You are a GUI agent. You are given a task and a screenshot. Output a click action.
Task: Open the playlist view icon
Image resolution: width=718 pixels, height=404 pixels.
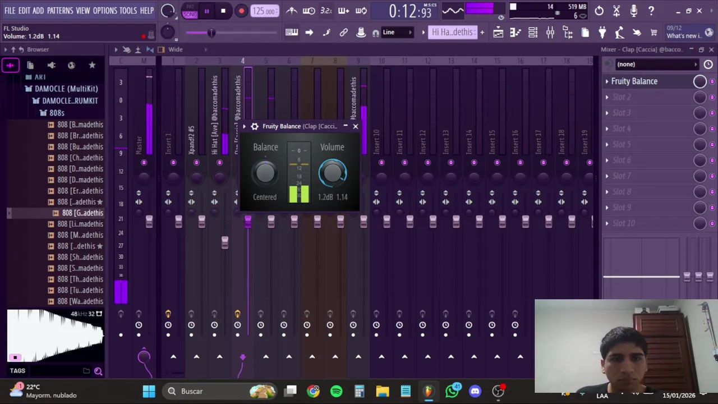pos(498,33)
